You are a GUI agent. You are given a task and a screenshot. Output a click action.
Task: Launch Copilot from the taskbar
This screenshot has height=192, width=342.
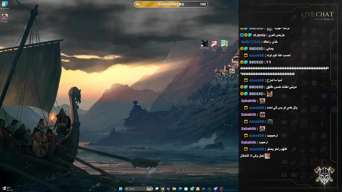coord(168,189)
